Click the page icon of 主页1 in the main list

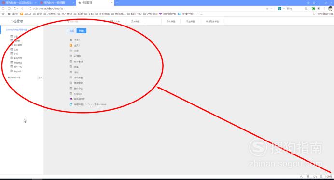pos(71,40)
